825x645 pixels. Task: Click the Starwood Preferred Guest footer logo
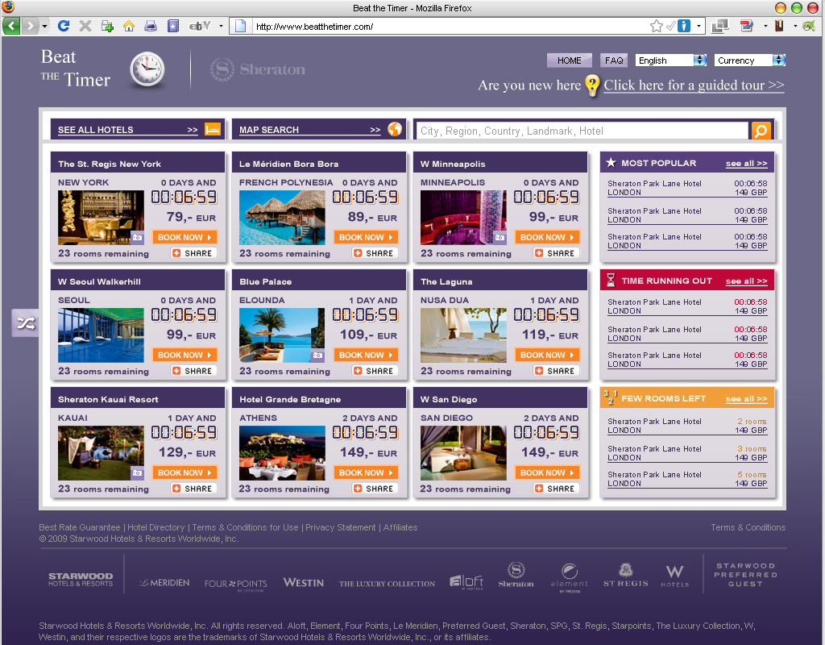(x=745, y=575)
